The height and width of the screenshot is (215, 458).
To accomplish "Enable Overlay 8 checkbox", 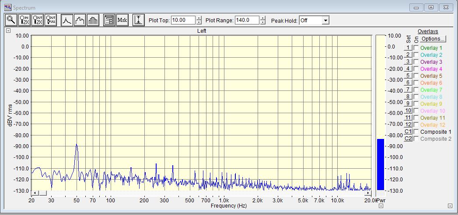I will tap(416, 97).
